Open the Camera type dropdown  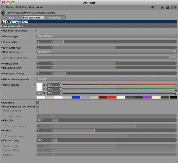(x=107, y=36)
